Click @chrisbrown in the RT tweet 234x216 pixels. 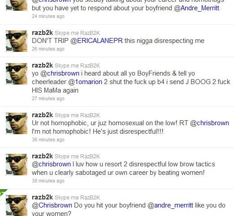209,123
